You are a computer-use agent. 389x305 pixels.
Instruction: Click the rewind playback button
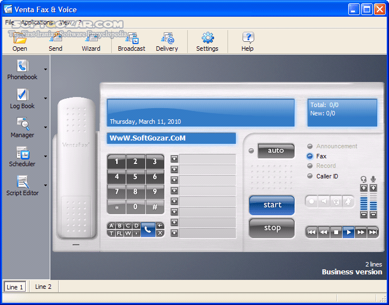click(324, 232)
